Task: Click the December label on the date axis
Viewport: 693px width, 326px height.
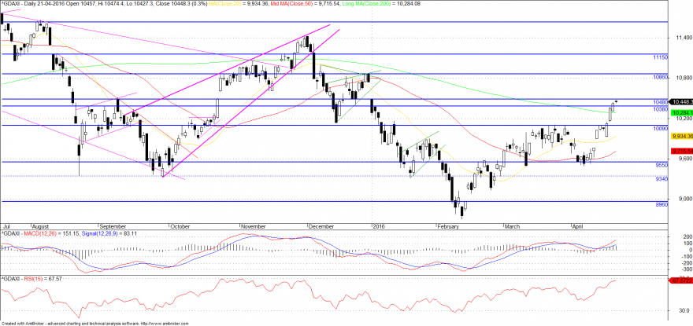Action: click(x=321, y=226)
